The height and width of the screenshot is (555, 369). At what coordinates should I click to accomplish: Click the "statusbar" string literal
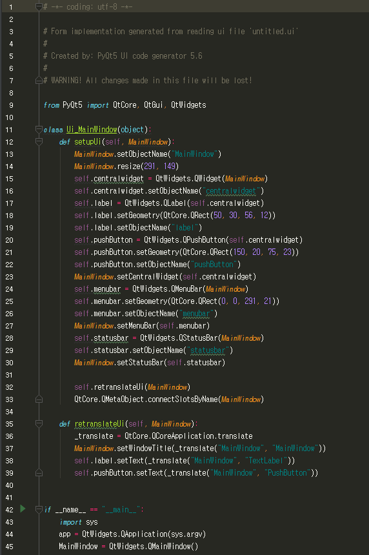coord(208,350)
